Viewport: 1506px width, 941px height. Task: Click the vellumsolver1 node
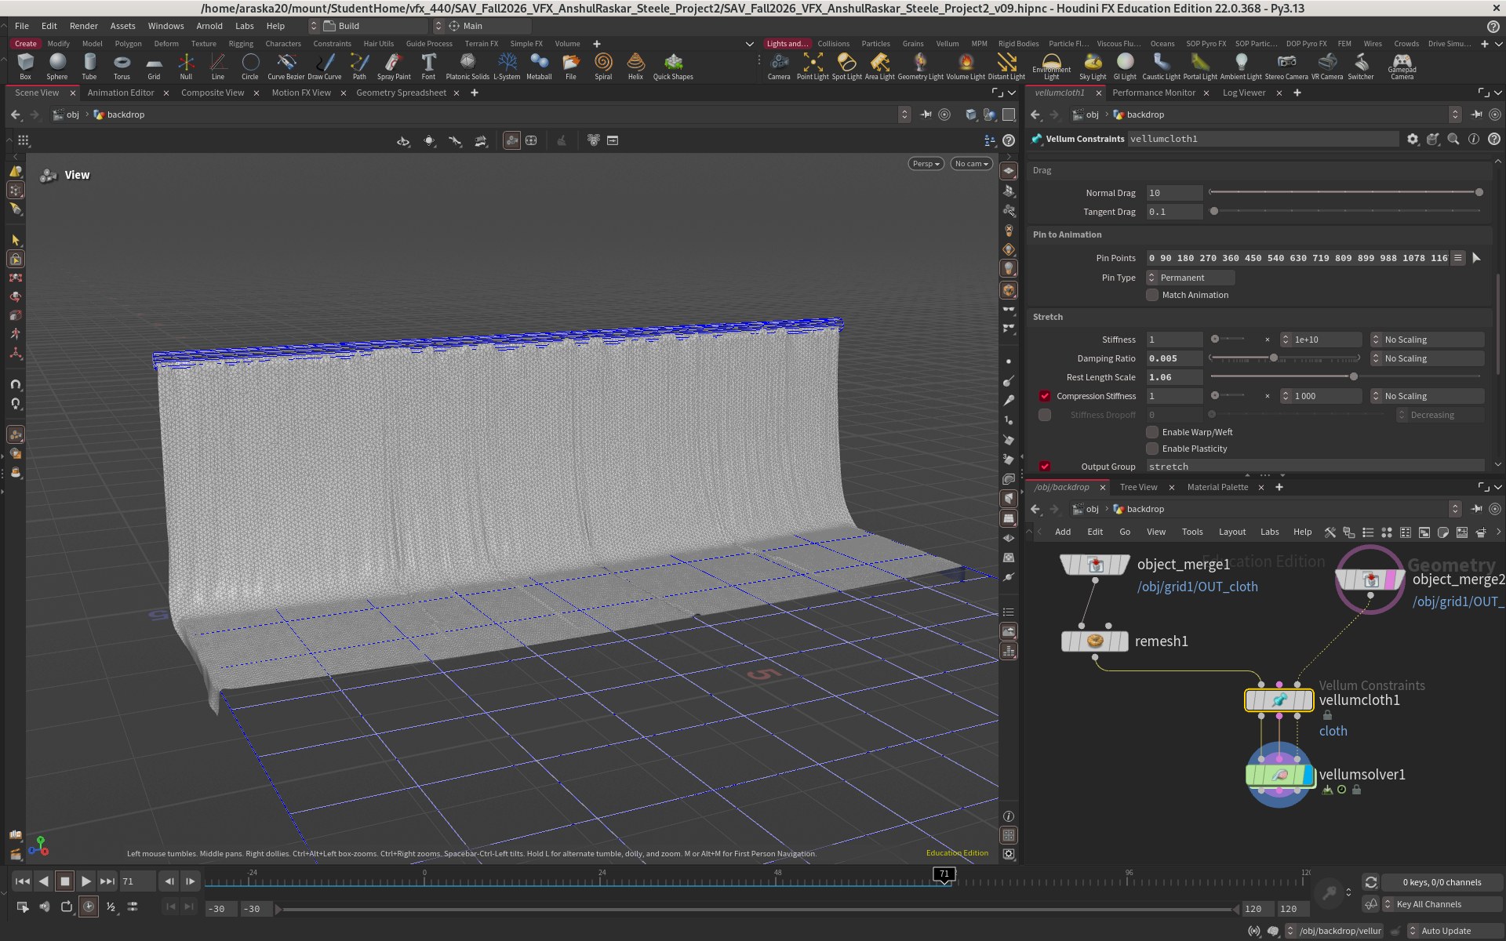(1279, 775)
